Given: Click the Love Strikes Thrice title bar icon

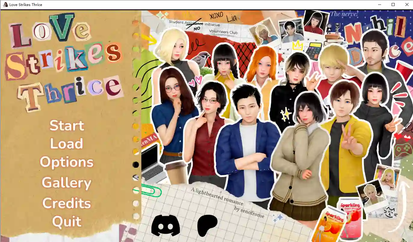Looking at the screenshot, I should point(6,5).
